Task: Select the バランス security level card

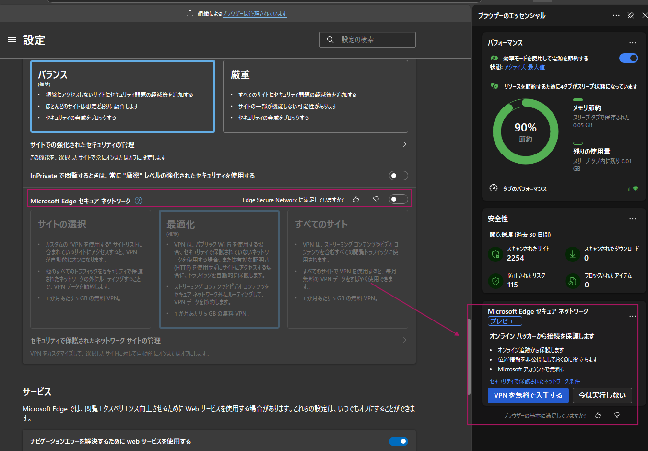Action: [x=123, y=96]
